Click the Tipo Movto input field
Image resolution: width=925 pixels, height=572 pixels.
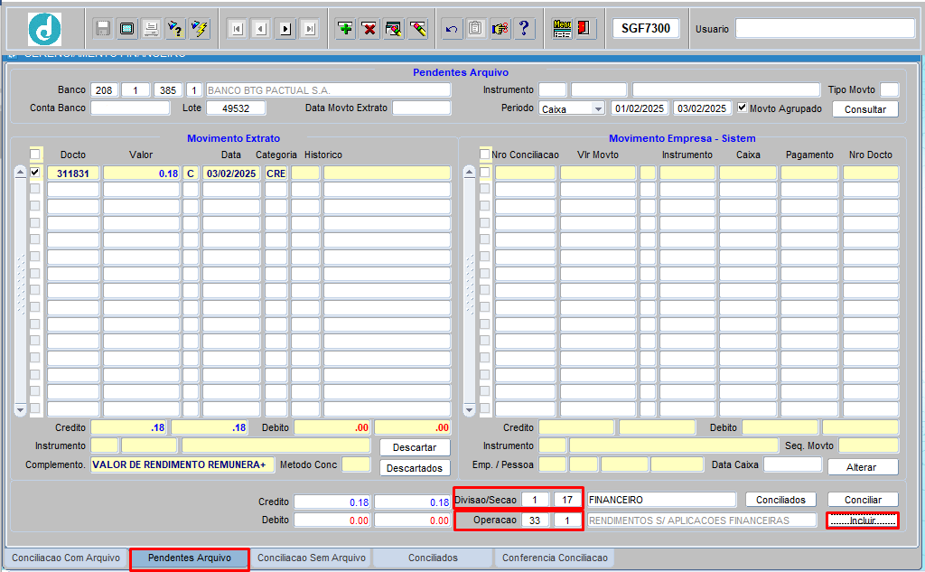[889, 89]
